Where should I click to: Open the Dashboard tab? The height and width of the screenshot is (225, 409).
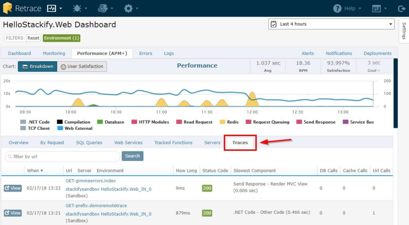19,53
